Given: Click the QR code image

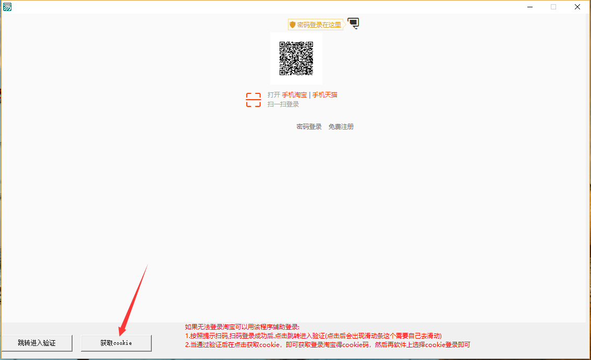Looking at the screenshot, I should 296,58.
